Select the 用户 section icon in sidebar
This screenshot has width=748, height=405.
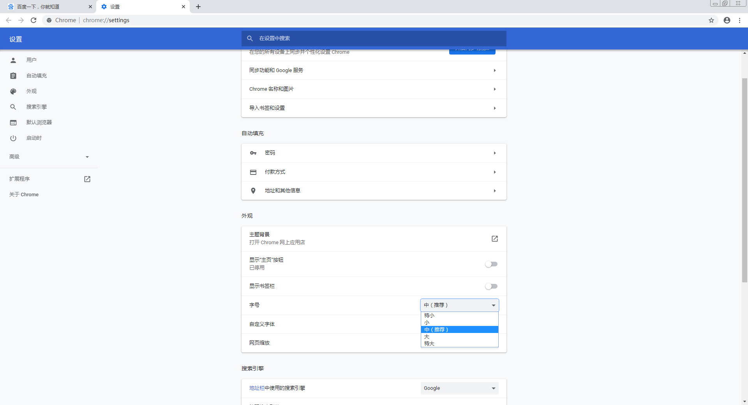[x=13, y=60]
